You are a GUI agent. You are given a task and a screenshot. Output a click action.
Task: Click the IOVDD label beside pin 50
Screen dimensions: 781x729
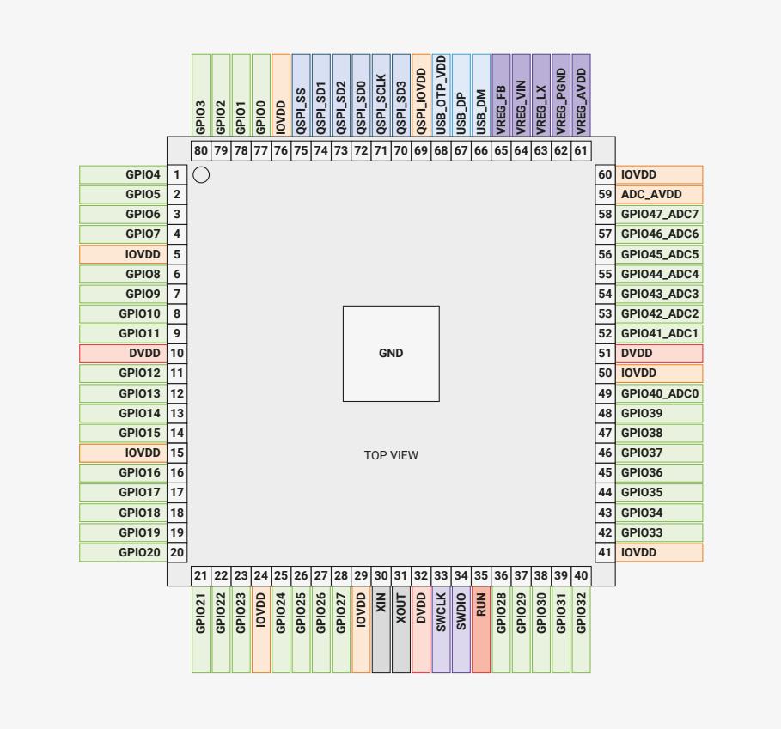coord(660,374)
